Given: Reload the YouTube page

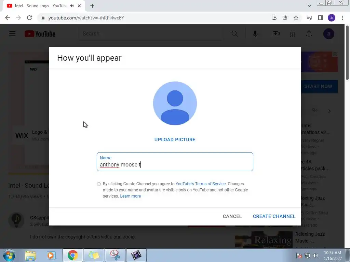Looking at the screenshot, I should (29, 18).
